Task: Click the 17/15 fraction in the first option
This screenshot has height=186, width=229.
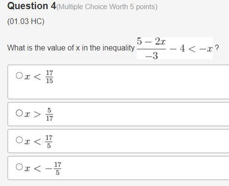Action: pos(49,77)
